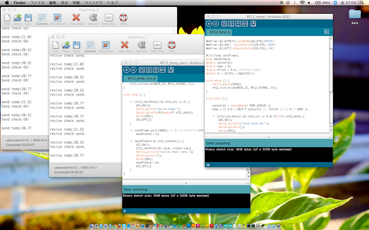Click 'Done uploading.' status in RF12_temp window

click(x=218, y=143)
